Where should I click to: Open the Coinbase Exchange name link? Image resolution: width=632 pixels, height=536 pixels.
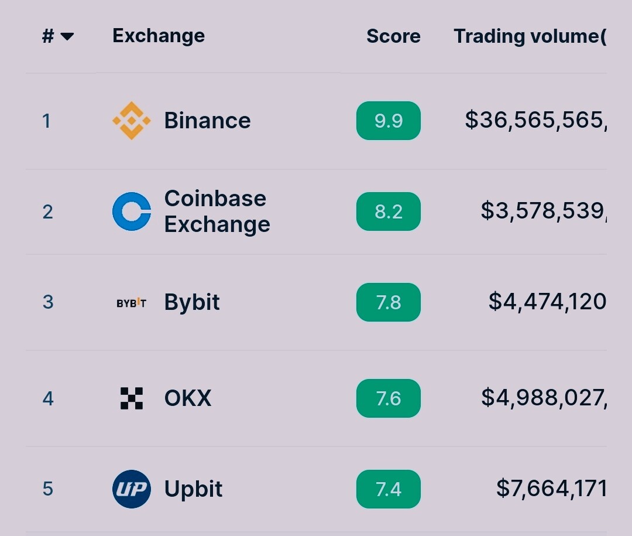tap(217, 211)
